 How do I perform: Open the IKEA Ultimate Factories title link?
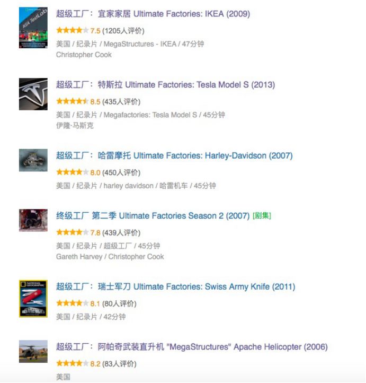coord(153,14)
